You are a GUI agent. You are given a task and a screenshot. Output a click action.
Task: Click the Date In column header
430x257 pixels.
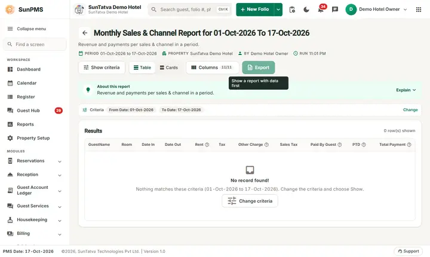tap(148, 145)
